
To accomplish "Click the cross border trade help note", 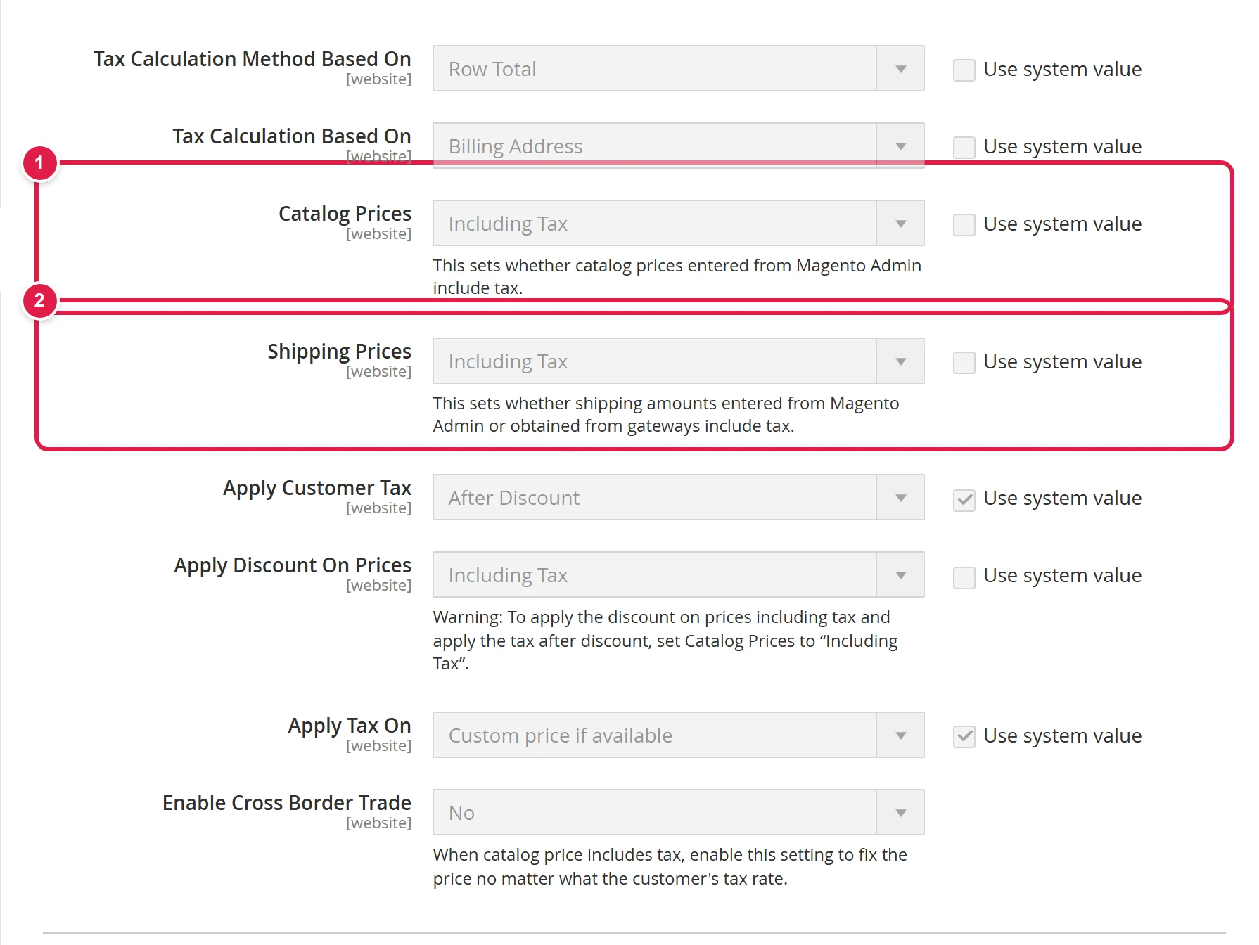I will coord(670,866).
